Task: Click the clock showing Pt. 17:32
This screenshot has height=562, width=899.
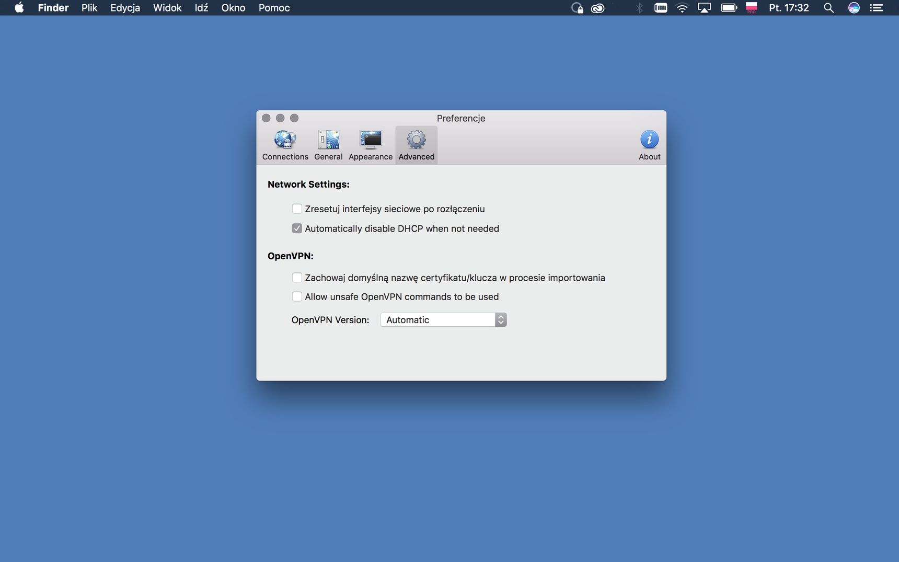Action: (789, 8)
